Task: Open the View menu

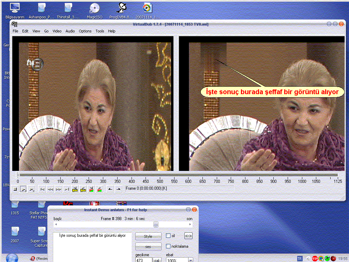Action: point(36,31)
